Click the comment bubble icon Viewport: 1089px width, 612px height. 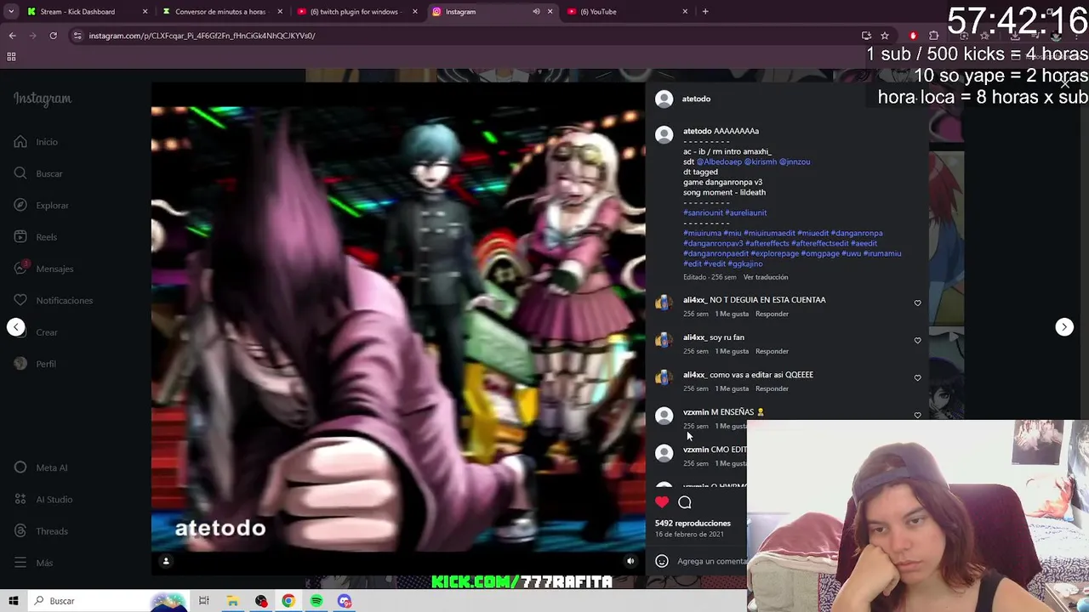coord(685,502)
